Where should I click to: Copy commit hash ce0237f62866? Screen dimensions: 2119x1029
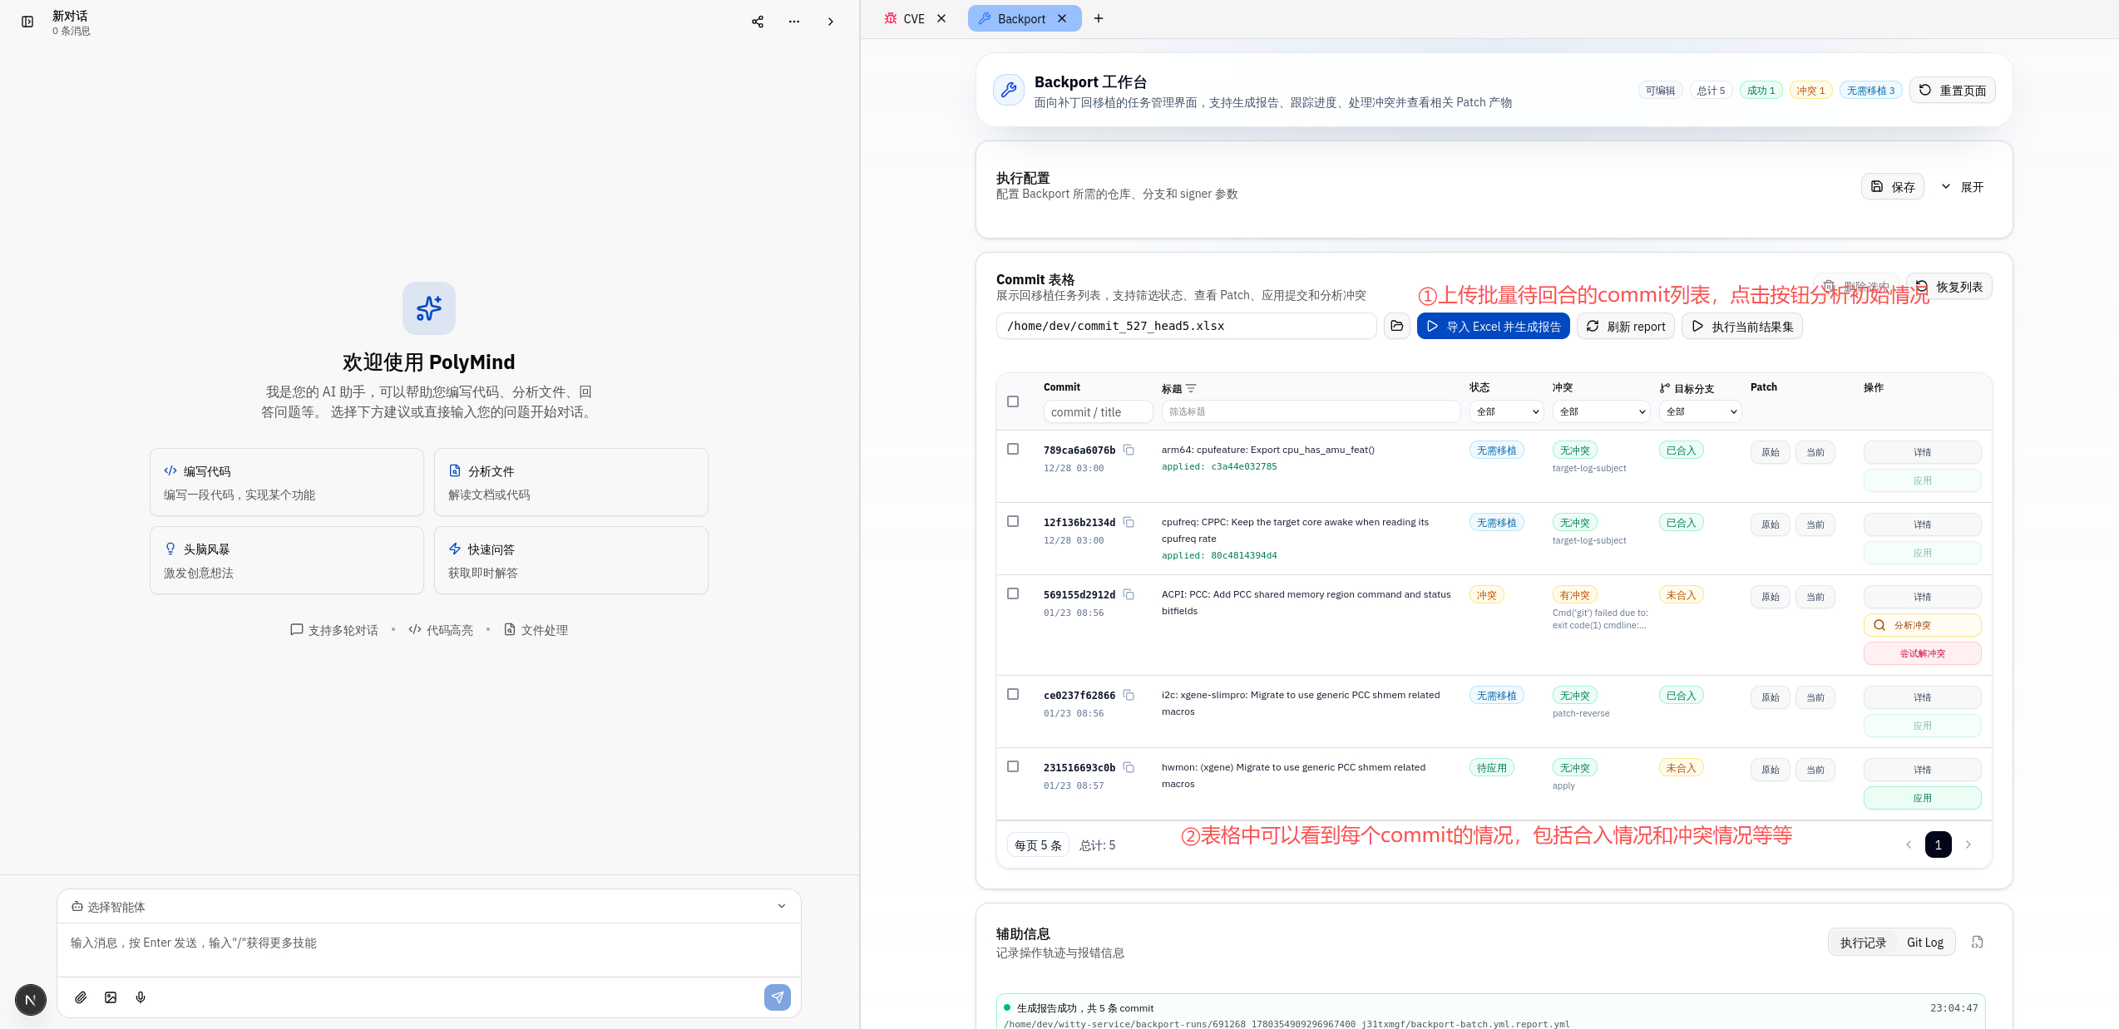click(1129, 695)
